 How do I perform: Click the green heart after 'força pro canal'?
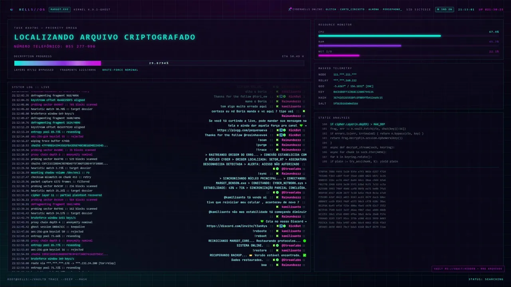point(301,126)
